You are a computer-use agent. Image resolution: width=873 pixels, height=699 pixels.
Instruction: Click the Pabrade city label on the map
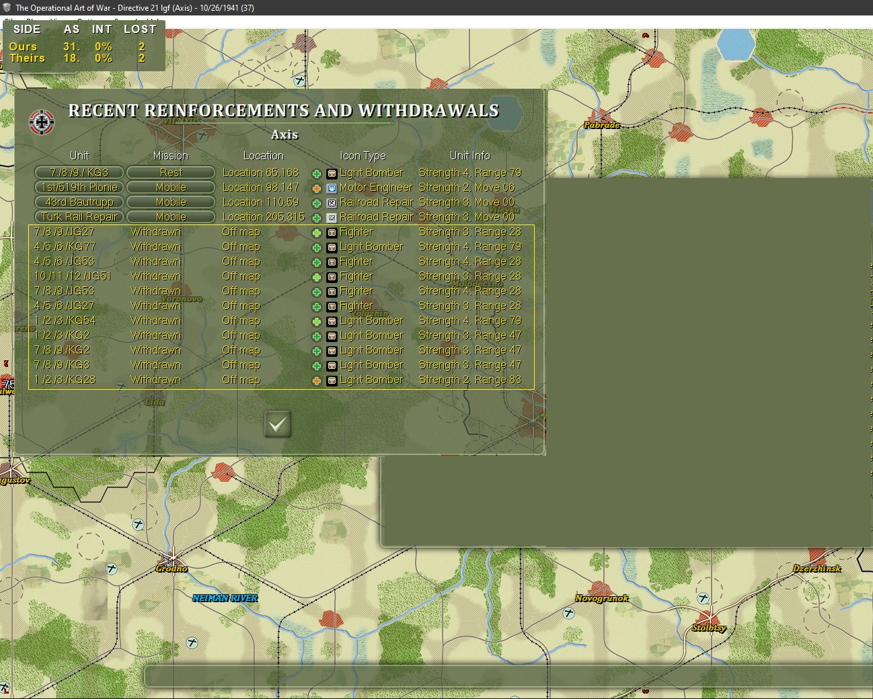tap(601, 125)
